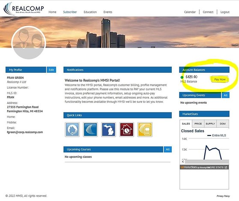Click the left arrow on MarketStats scrollbar
The image size is (239, 201).
click(x=183, y=162)
